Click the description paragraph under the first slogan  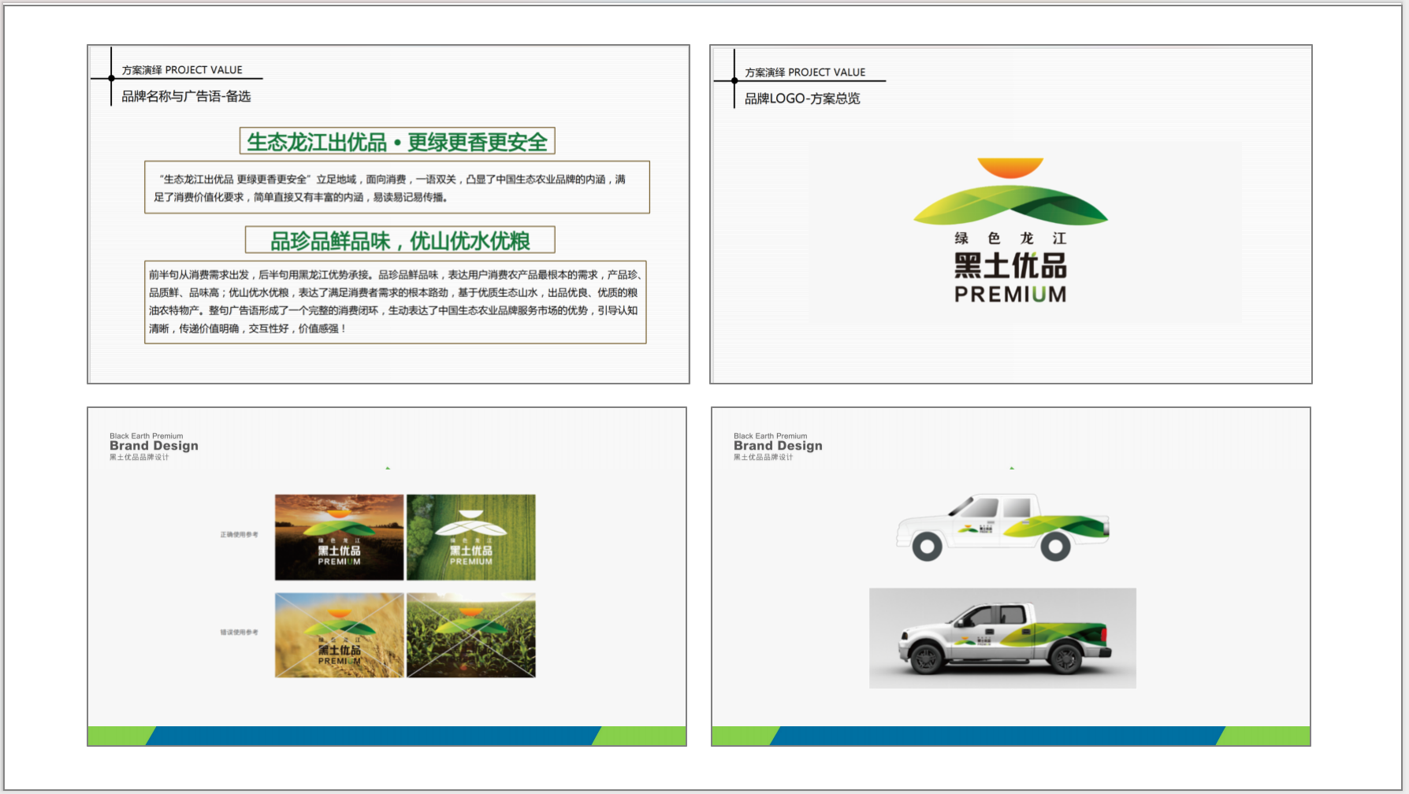tap(397, 188)
